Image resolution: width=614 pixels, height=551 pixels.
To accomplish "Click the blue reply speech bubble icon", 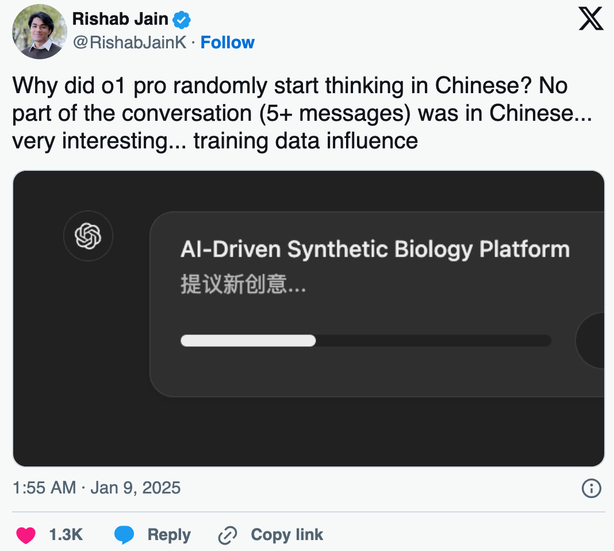I will (x=124, y=535).
